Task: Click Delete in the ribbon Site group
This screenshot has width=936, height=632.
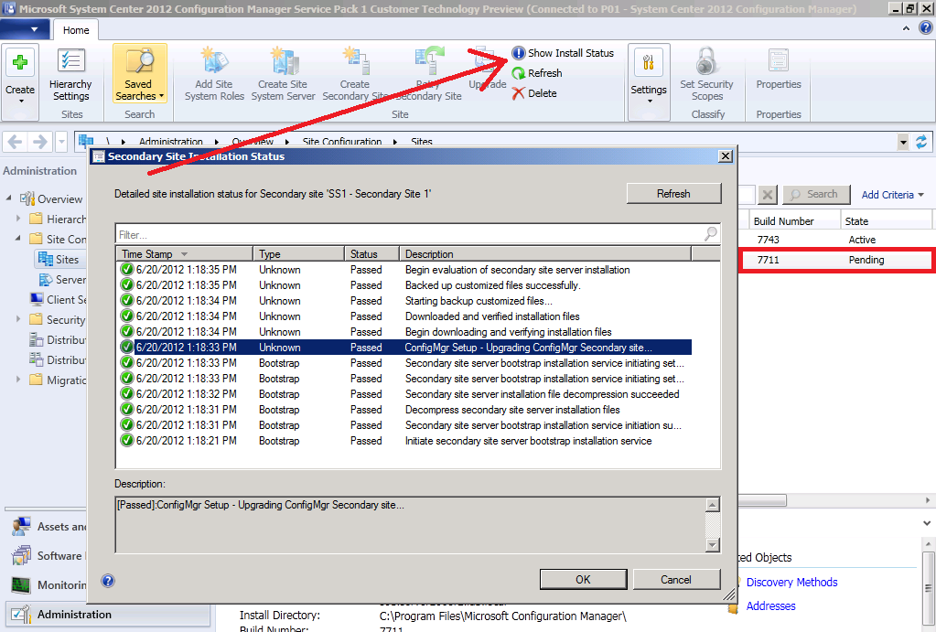Action: point(534,93)
